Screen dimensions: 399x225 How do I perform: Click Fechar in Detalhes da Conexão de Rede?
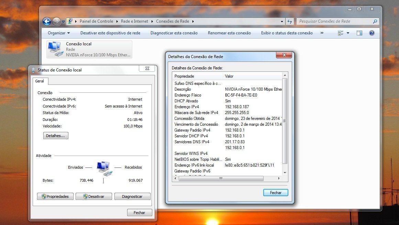[276, 193]
